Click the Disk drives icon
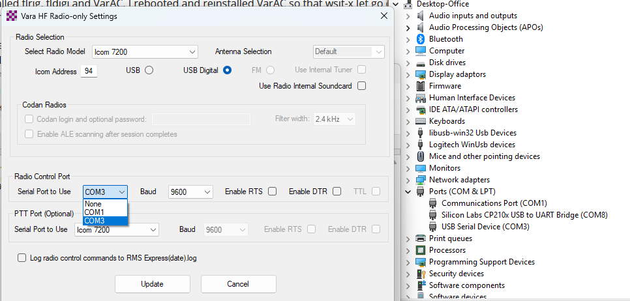 (421, 63)
